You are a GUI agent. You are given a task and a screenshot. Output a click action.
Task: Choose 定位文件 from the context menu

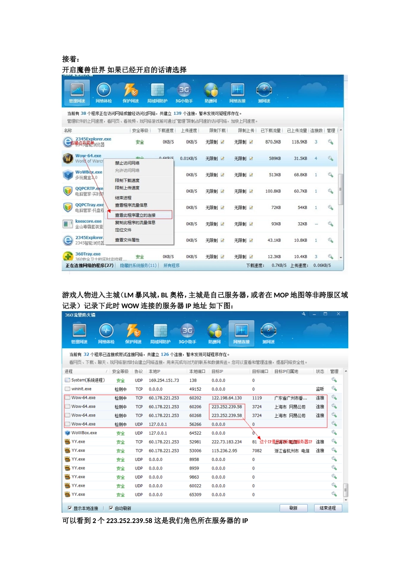click(123, 230)
